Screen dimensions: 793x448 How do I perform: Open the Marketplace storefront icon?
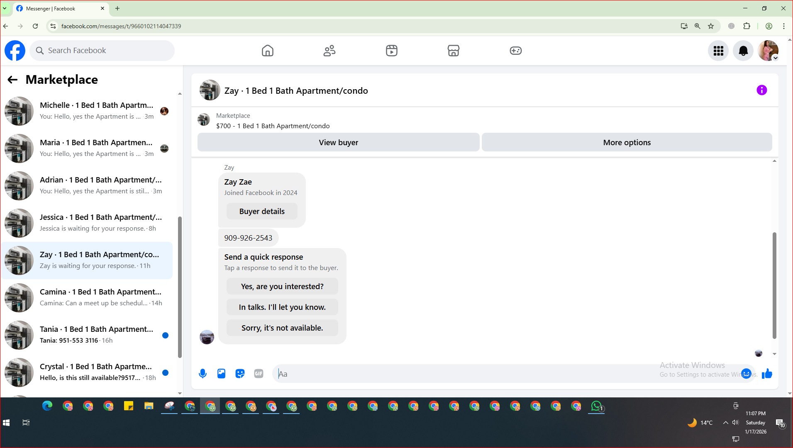click(453, 51)
